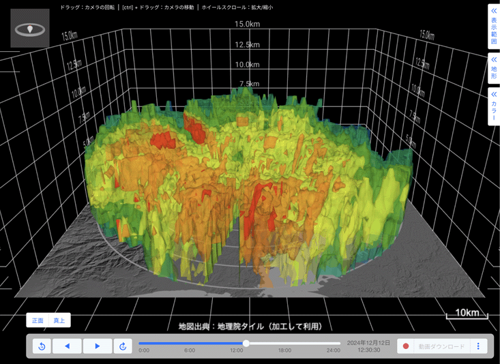Click the red record dot icon

pos(406,346)
